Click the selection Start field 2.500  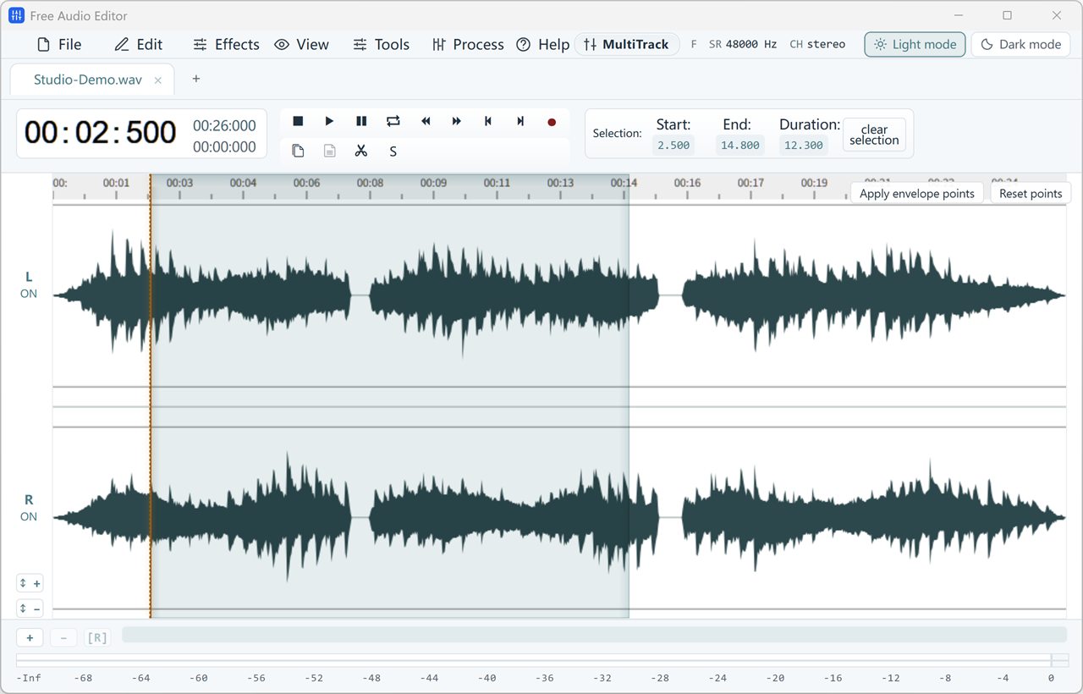click(x=673, y=145)
